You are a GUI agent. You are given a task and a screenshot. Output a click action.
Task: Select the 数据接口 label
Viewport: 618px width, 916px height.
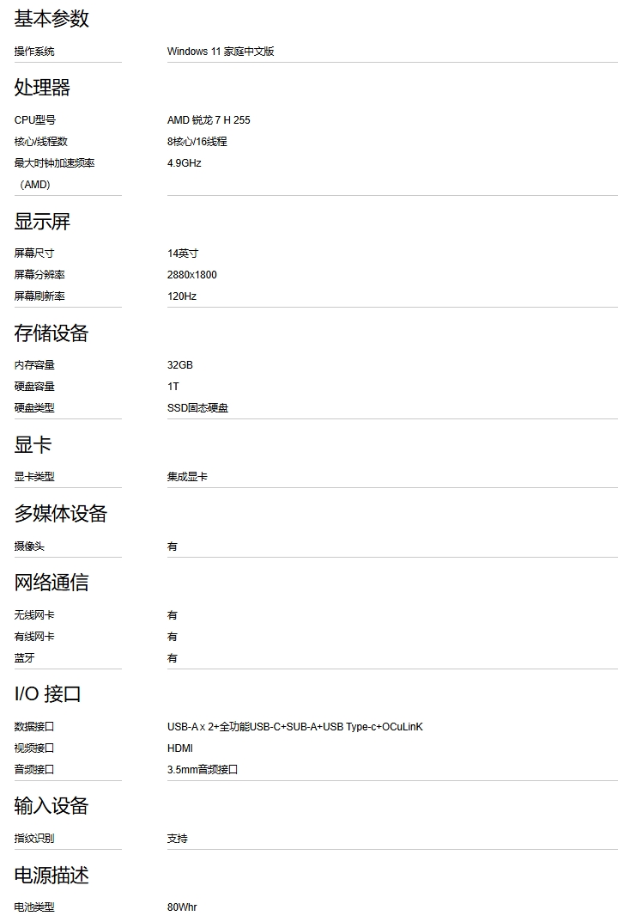point(34,727)
